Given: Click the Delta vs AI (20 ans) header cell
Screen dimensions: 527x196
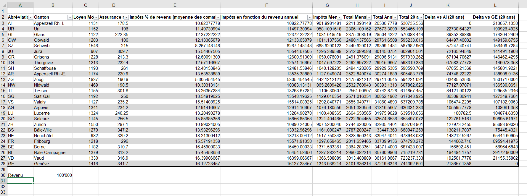Looking at the screenshot, I should tap(448, 17).
